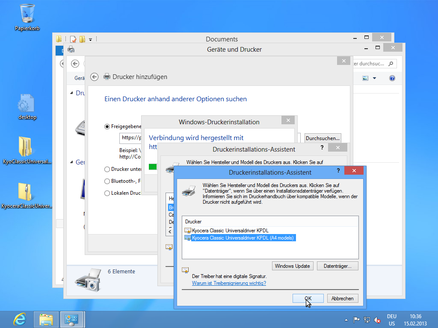Click the muted volume icon in tray
The height and width of the screenshot is (328, 438).
pyautogui.click(x=377, y=320)
